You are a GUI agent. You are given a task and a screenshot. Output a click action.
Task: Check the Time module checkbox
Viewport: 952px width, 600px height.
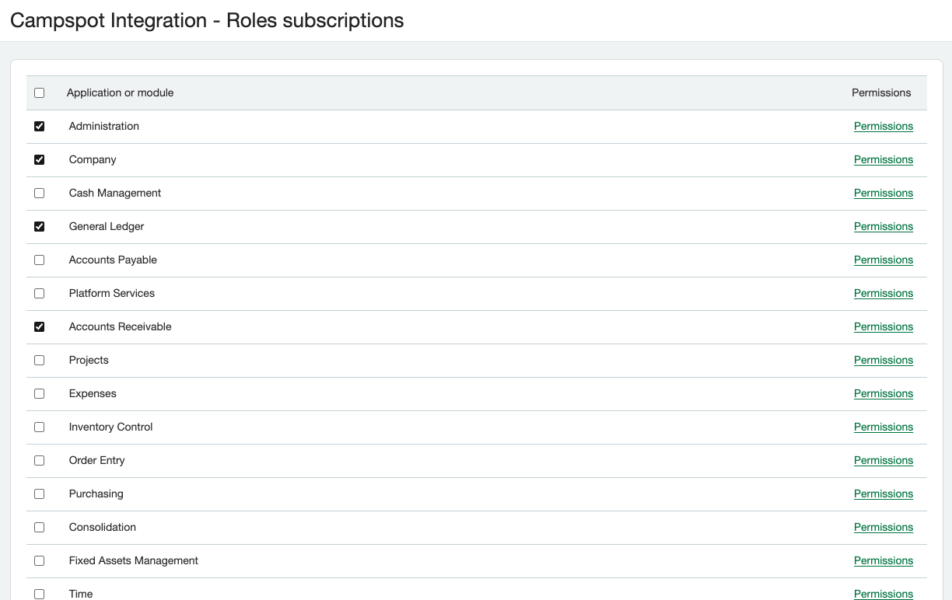tap(40, 594)
